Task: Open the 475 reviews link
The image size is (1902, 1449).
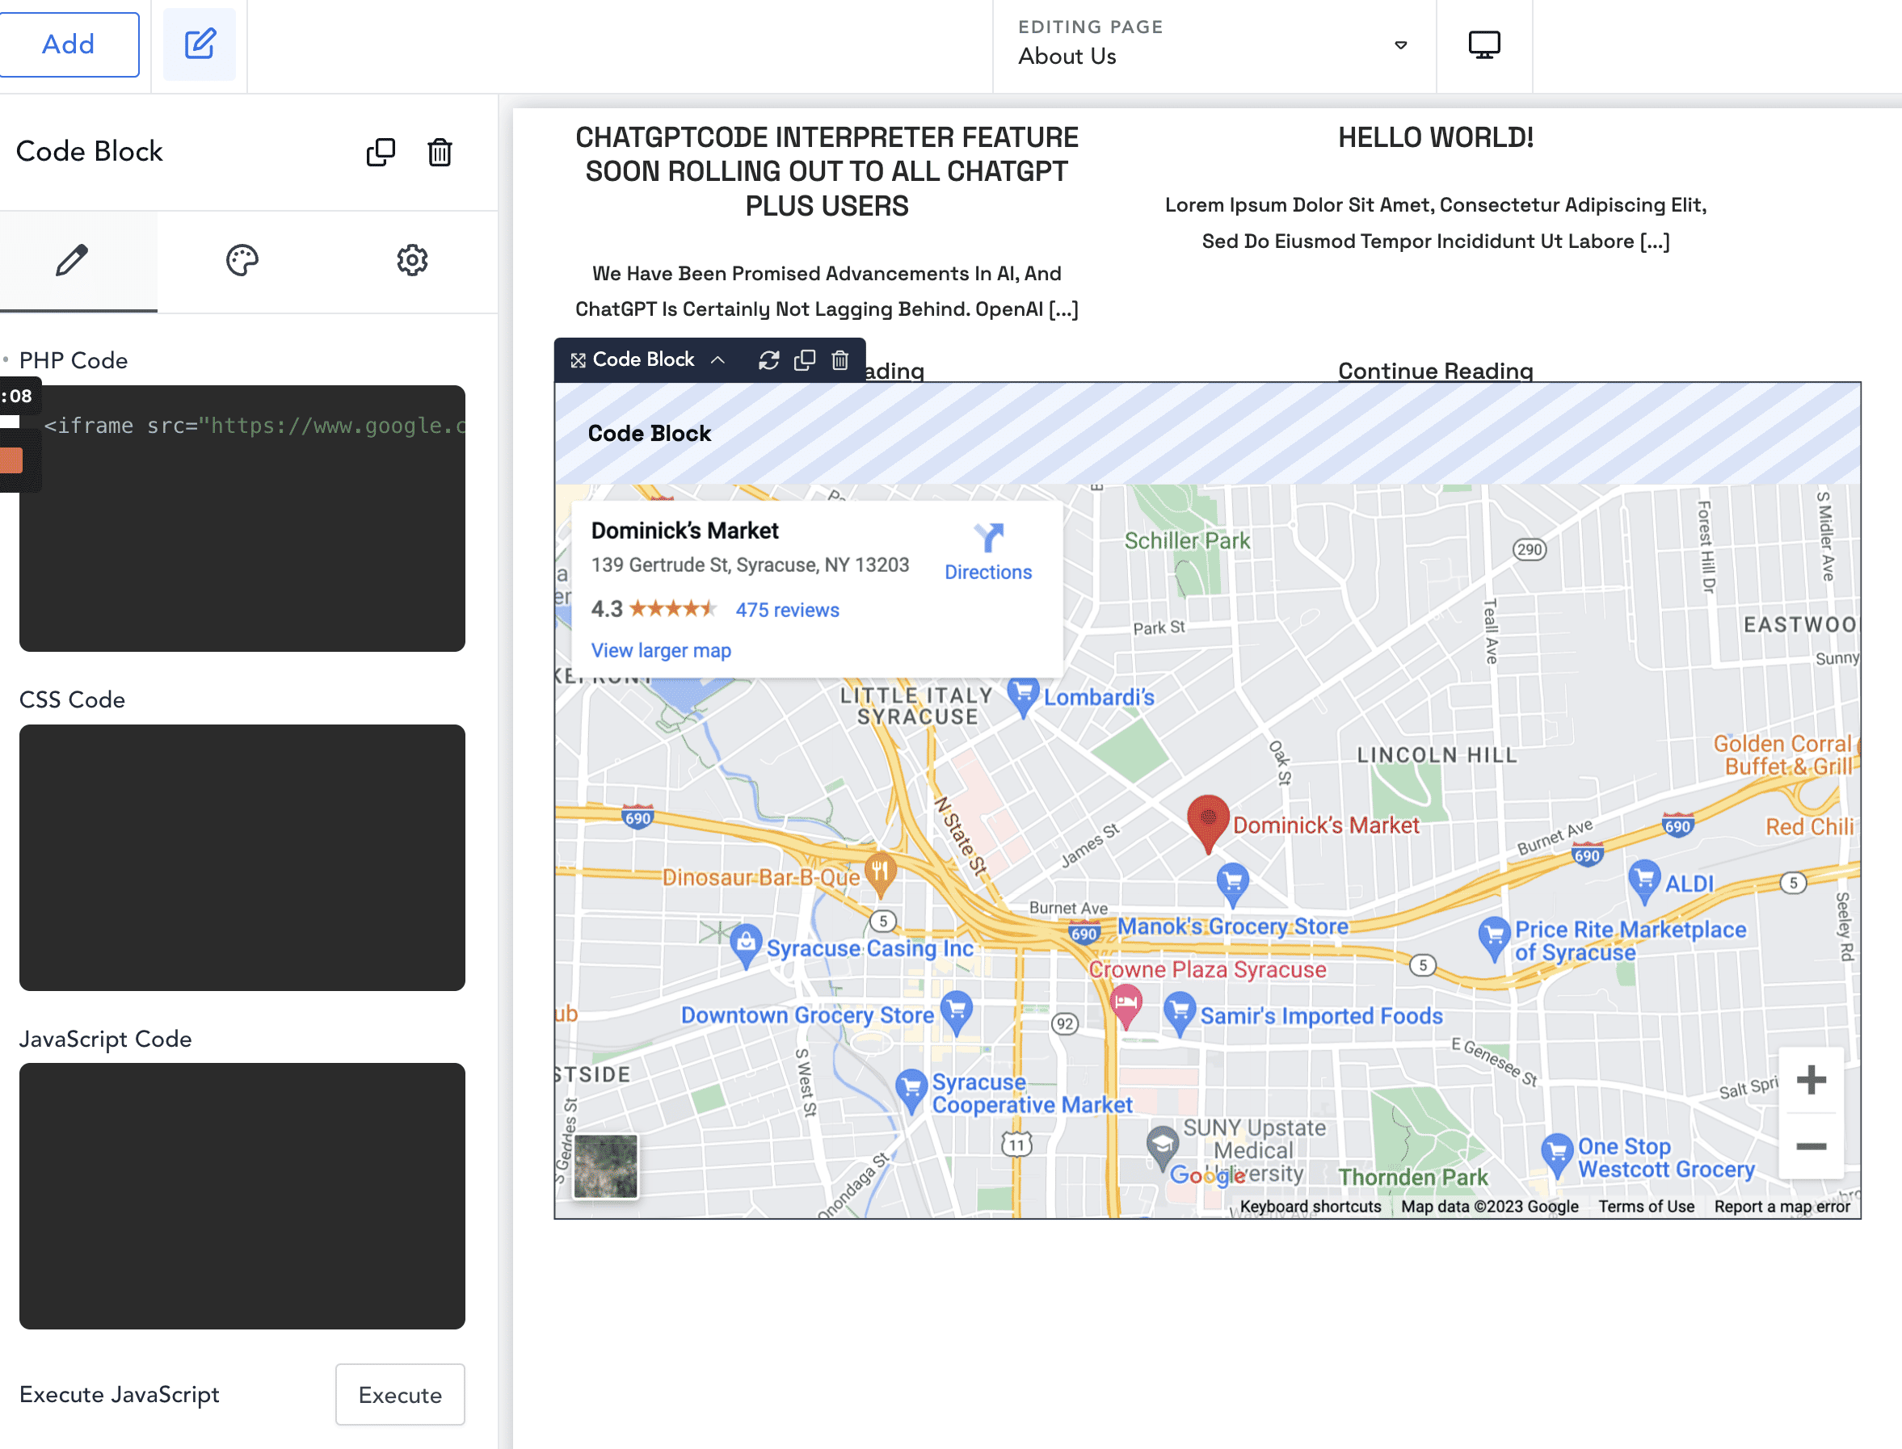Action: coord(788,610)
